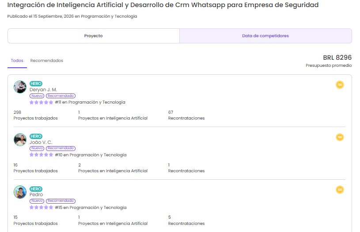
Task: Click the gold 100 coin in Pedro's row
Action: 340,189
